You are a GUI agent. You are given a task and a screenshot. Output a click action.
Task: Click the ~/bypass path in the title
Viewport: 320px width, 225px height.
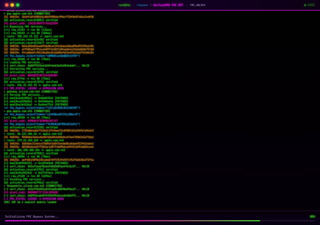click(x=142, y=5)
